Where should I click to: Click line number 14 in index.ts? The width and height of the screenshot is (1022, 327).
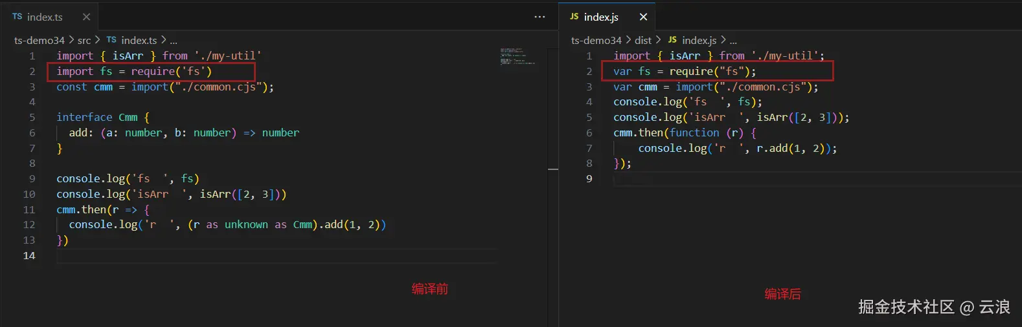(x=29, y=255)
